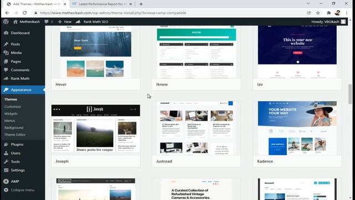
Task: Click the Tools wrench icon
Action: pos(6,162)
